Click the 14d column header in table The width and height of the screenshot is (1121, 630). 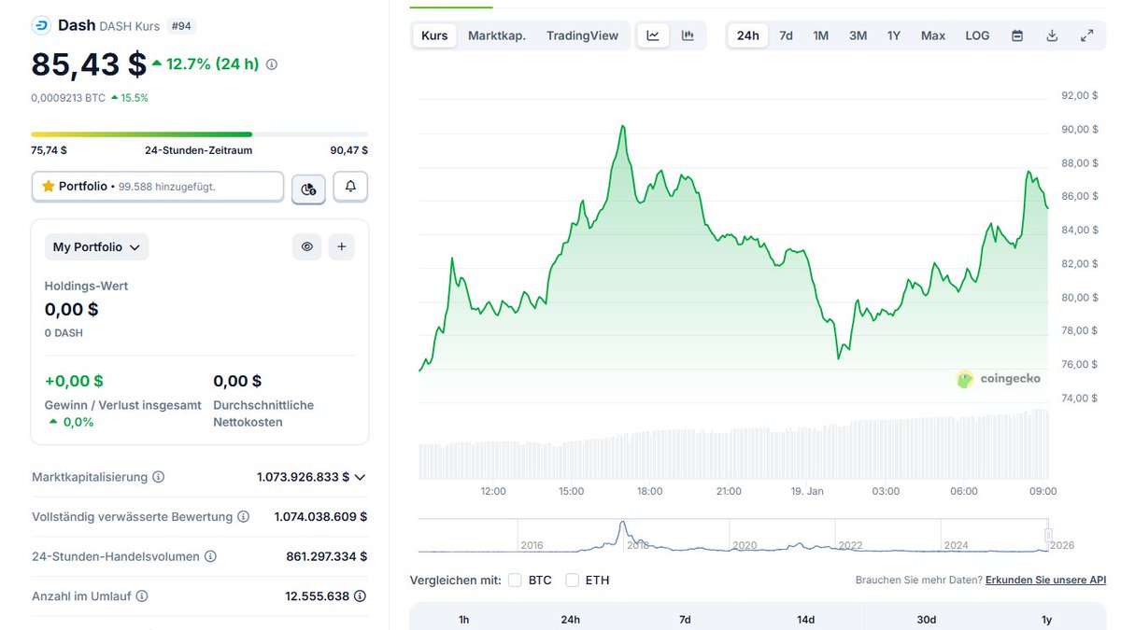coord(805,620)
